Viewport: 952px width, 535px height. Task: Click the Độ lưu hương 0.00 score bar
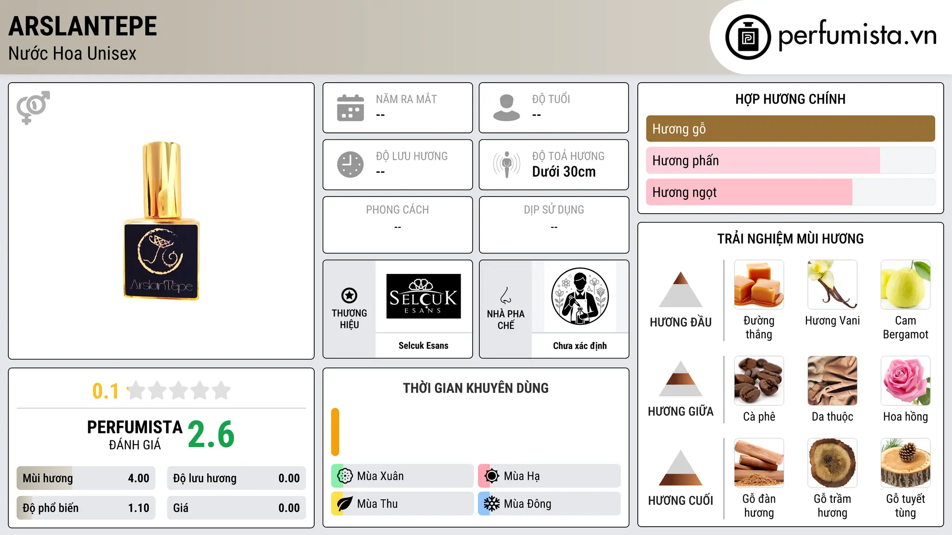click(237, 478)
